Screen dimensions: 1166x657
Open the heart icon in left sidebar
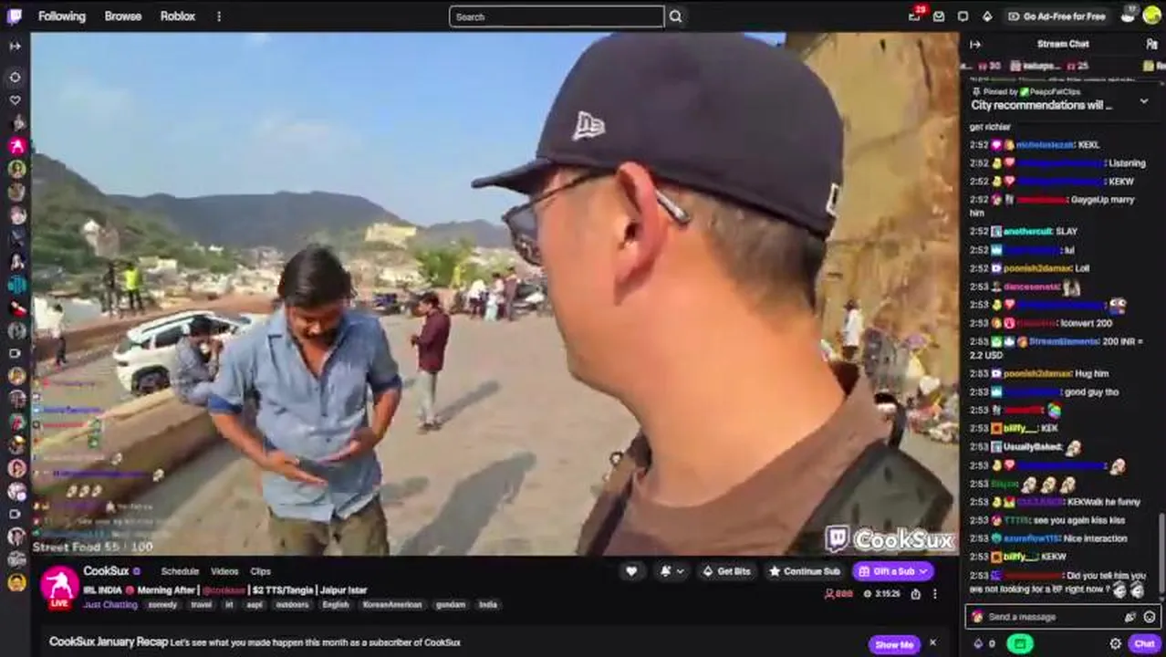(16, 100)
